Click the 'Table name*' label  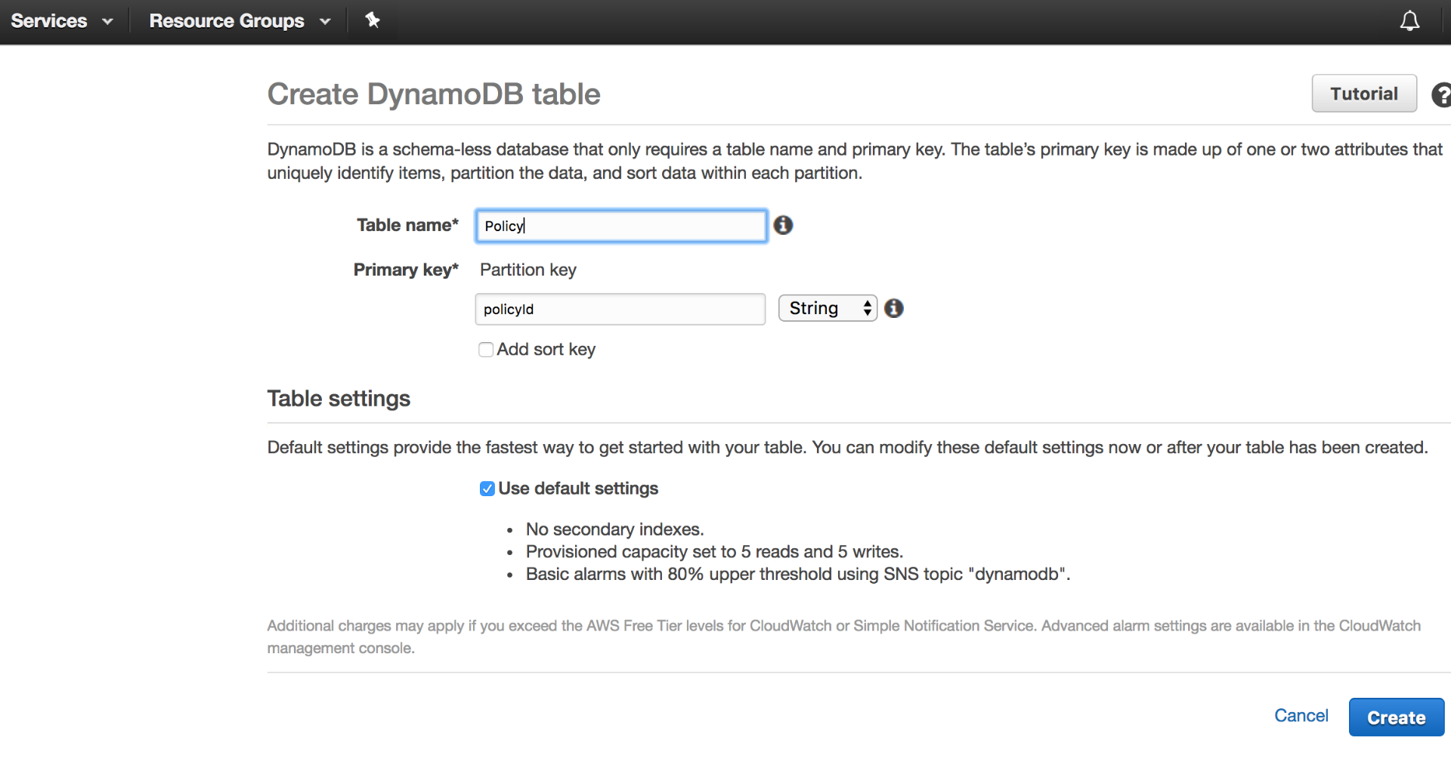[x=407, y=225]
